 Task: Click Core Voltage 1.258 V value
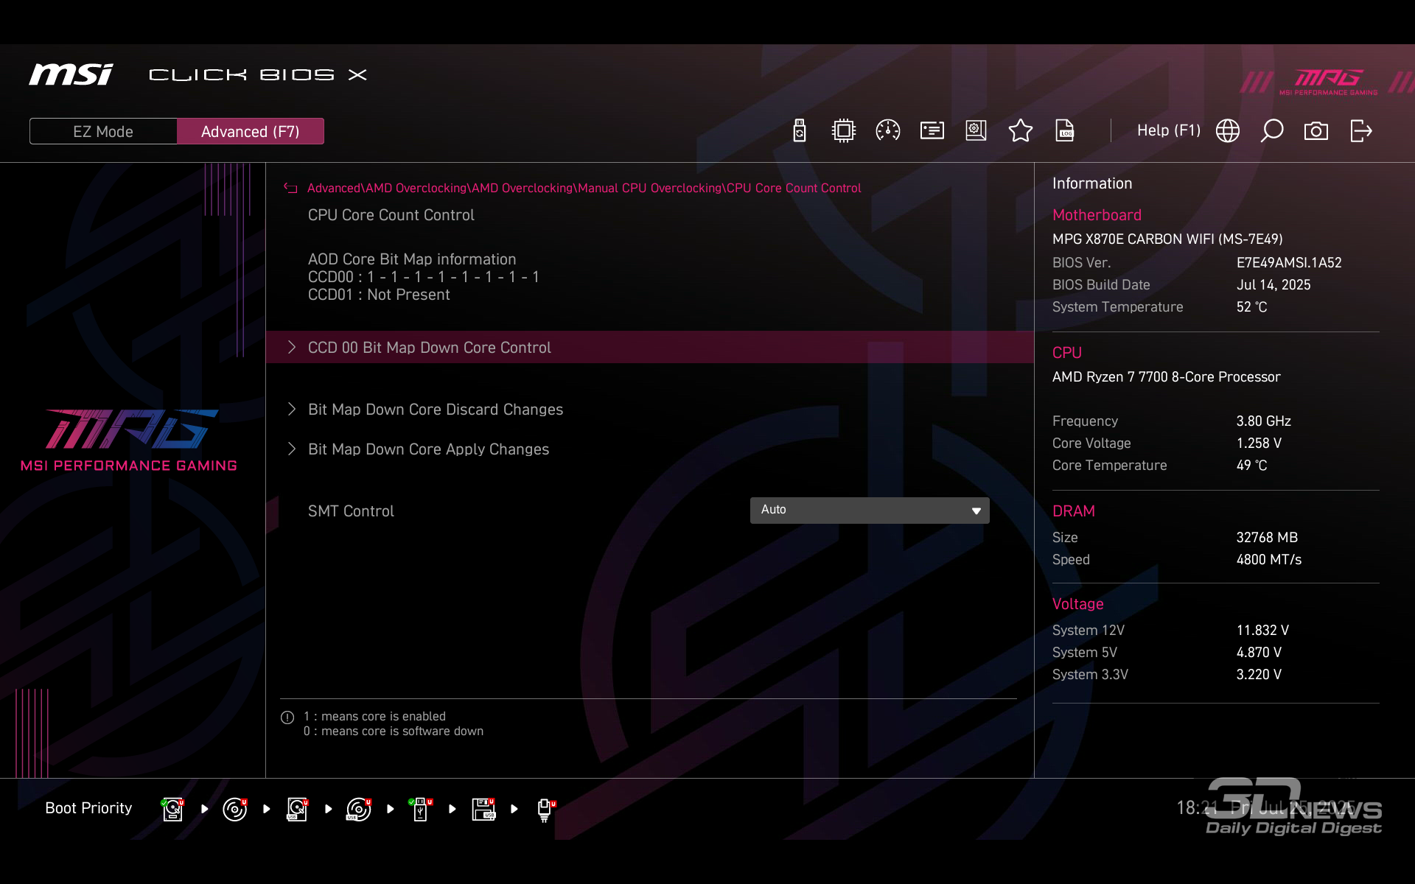(1259, 443)
